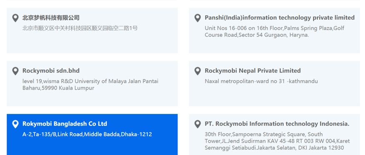This screenshot has width=365, height=155.
Task: Click the white pin for Rokymobi Bangladesh
Action: (x=15, y=124)
